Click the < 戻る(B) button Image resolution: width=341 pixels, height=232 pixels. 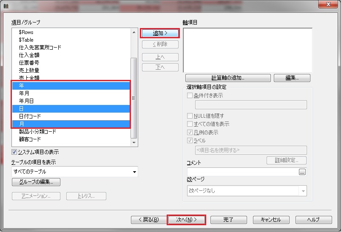pos(146,220)
